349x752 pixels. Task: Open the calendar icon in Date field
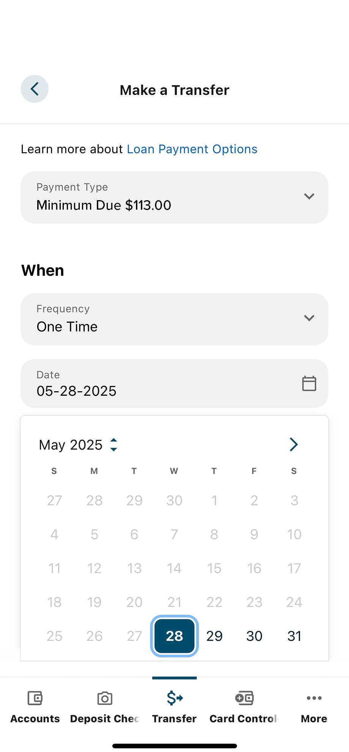pyautogui.click(x=309, y=383)
